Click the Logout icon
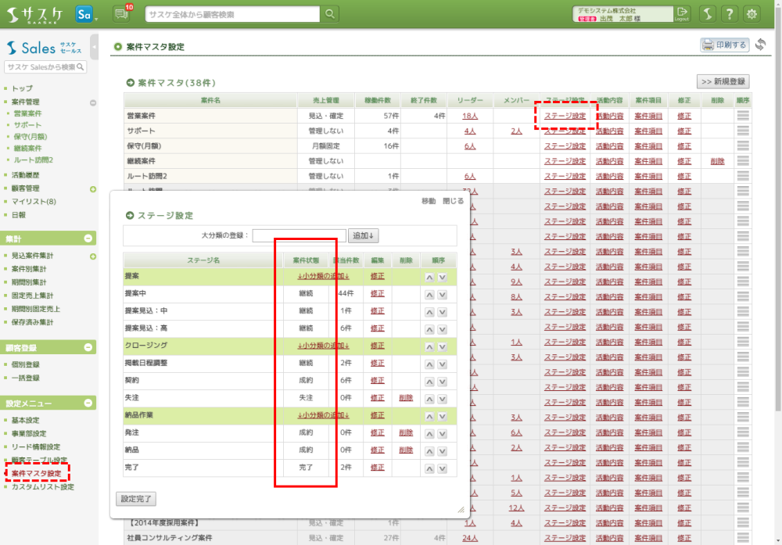The width and height of the screenshot is (782, 545). click(682, 13)
